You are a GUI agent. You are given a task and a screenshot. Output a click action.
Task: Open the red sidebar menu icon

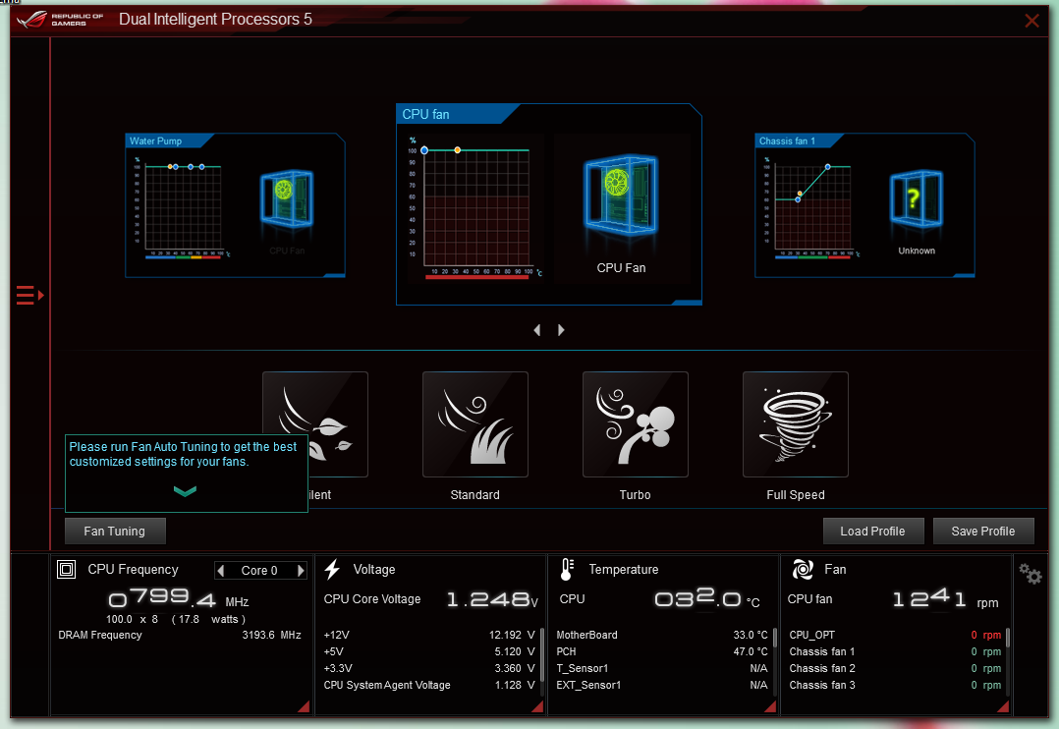click(x=29, y=296)
